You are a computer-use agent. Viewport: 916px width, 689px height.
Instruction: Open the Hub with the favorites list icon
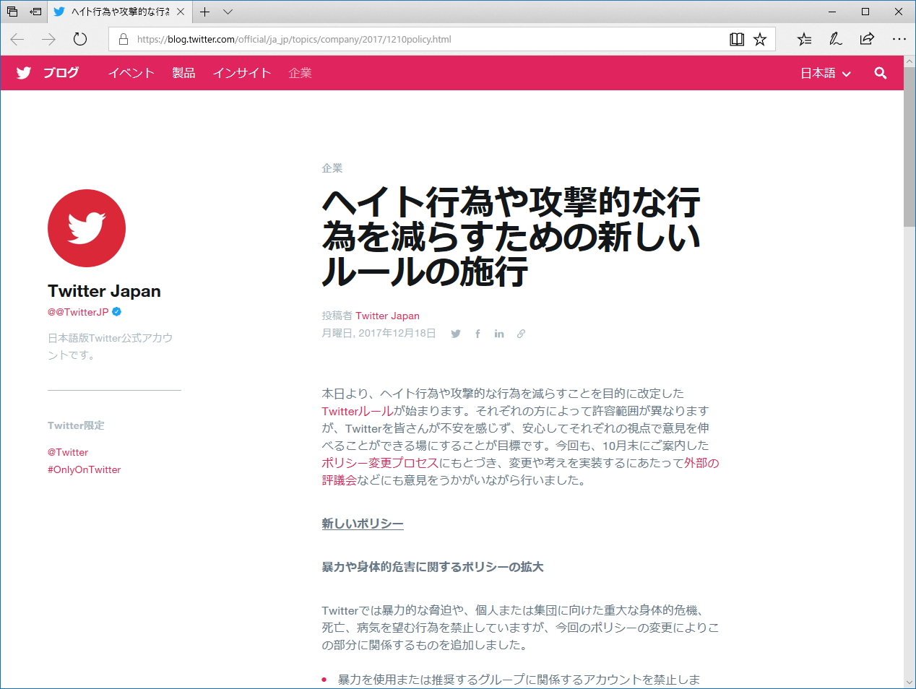click(x=804, y=38)
